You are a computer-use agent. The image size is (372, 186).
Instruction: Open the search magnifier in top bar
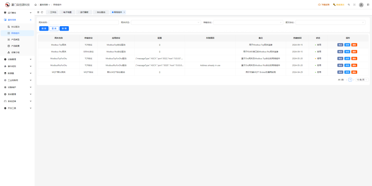point(349,5)
